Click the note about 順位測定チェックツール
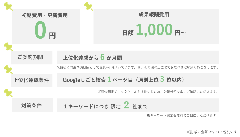This screenshot has width=240, height=137. (158, 92)
